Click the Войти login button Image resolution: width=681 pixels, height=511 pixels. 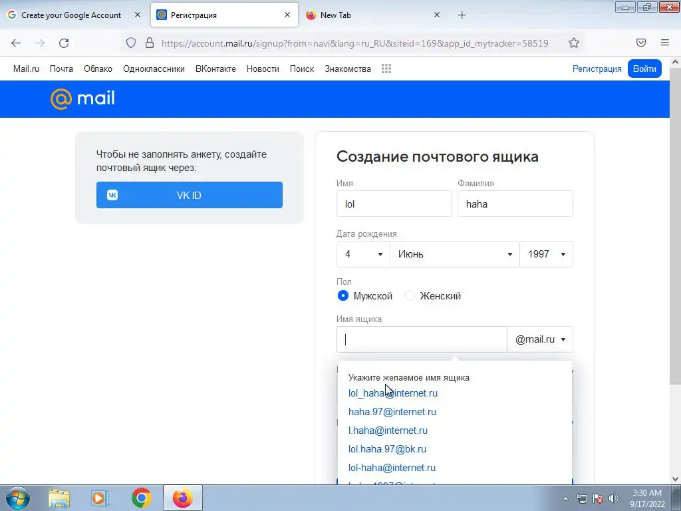tap(644, 69)
